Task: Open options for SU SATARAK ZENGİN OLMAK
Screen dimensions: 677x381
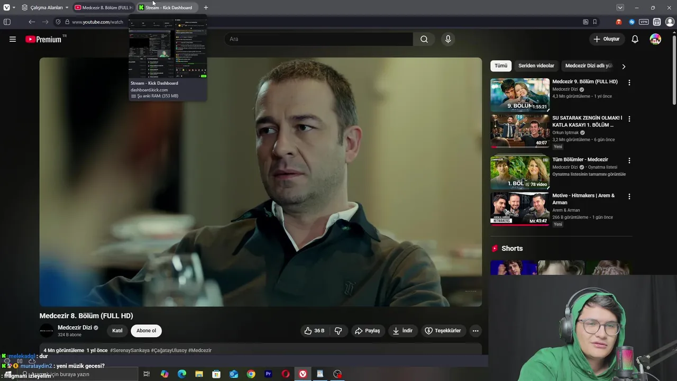Action: point(629,119)
